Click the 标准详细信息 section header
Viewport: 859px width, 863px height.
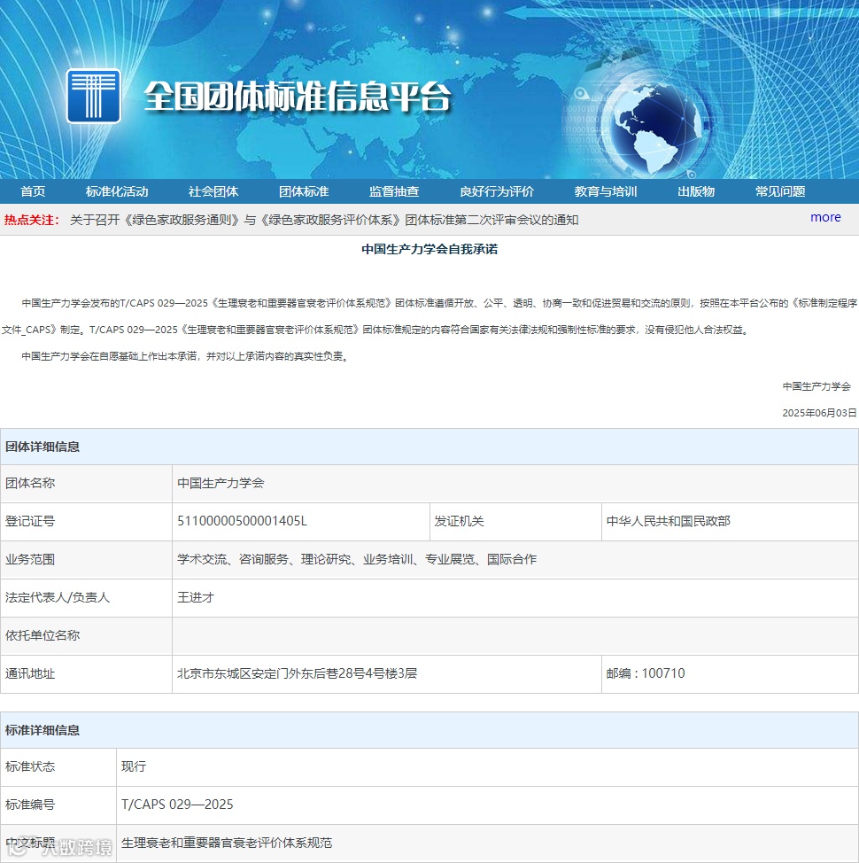pos(429,730)
